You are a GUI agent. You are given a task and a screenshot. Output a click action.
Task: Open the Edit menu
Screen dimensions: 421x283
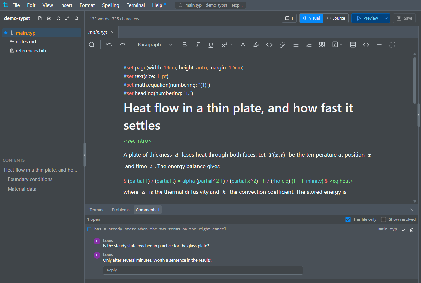31,5
